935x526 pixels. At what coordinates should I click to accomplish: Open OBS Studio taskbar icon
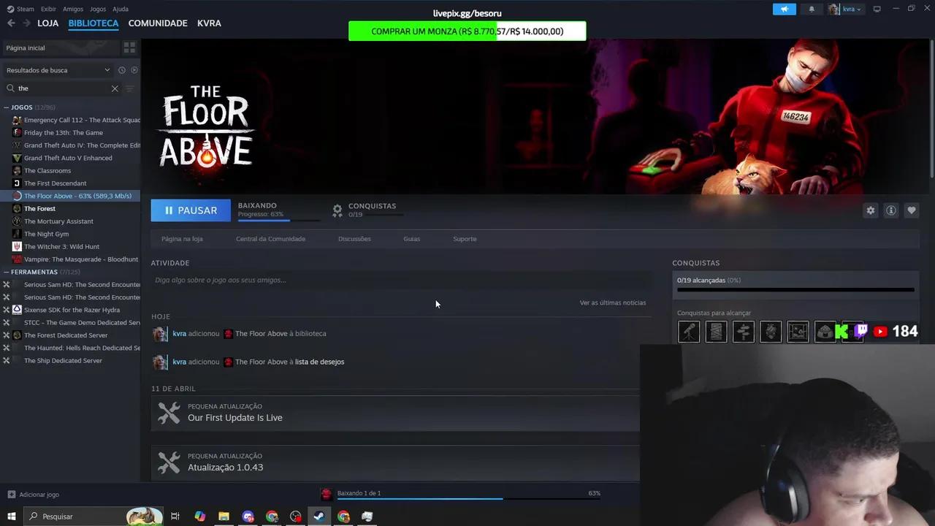coord(295,517)
